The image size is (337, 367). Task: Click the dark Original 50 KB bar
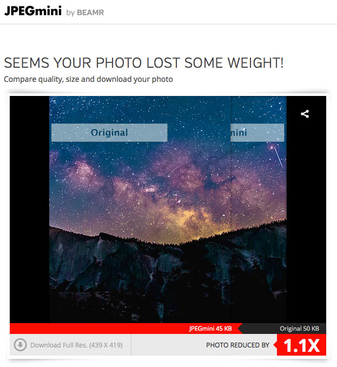pyautogui.click(x=285, y=329)
